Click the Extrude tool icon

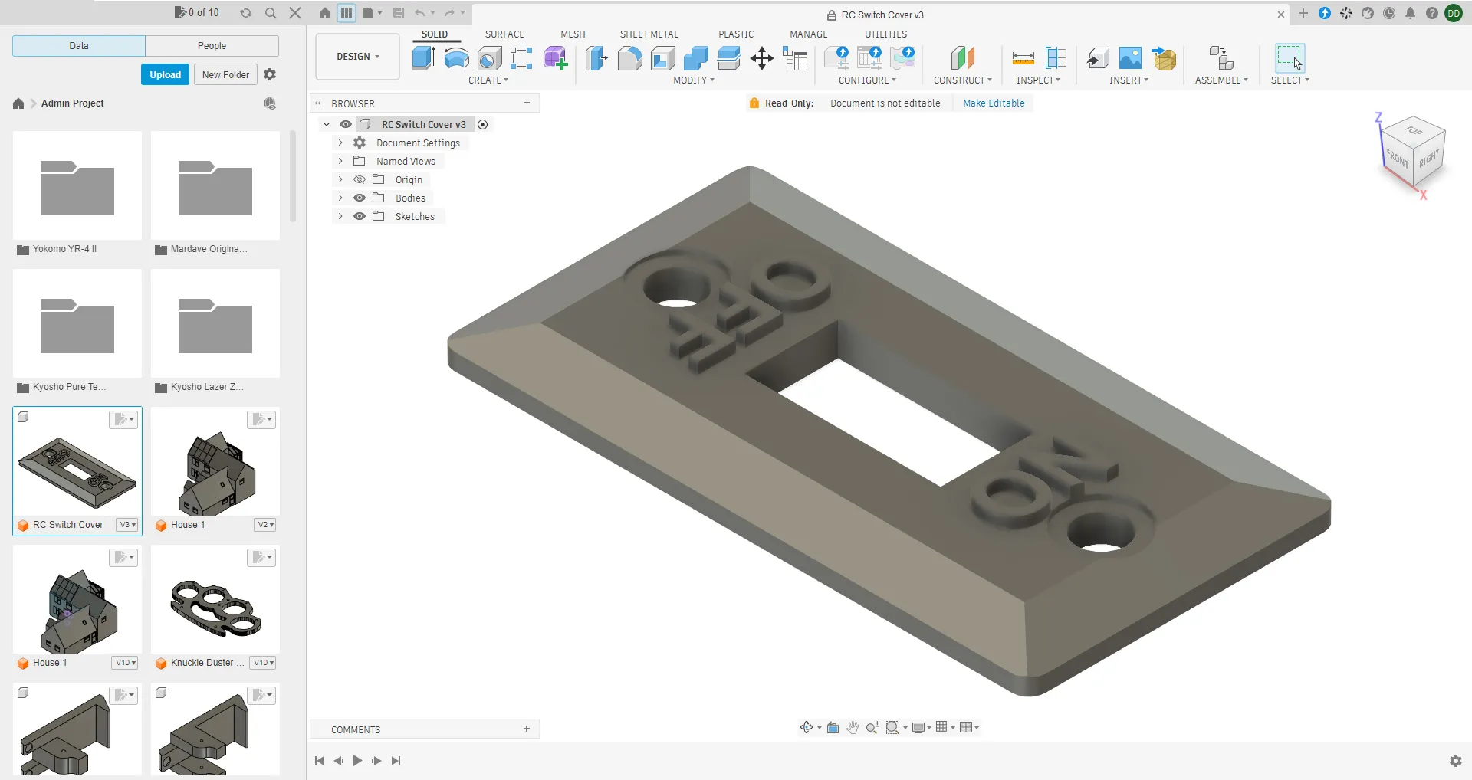tap(423, 58)
